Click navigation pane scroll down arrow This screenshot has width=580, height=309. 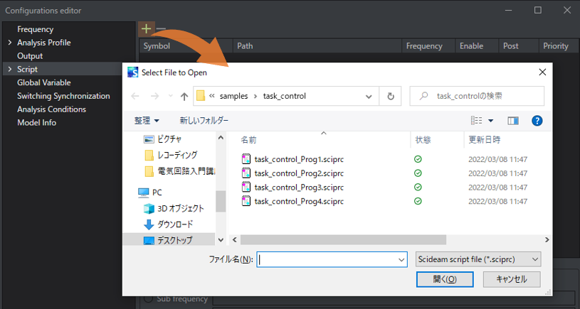point(221,240)
